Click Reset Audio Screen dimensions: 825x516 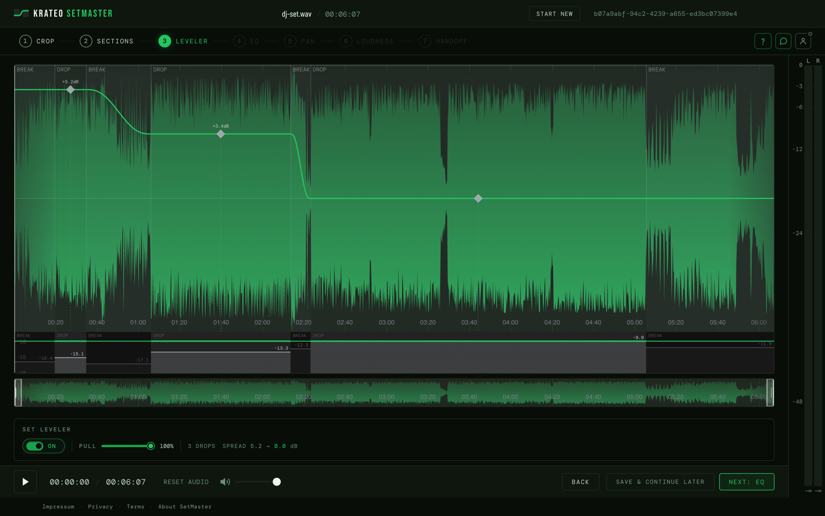pyautogui.click(x=186, y=482)
